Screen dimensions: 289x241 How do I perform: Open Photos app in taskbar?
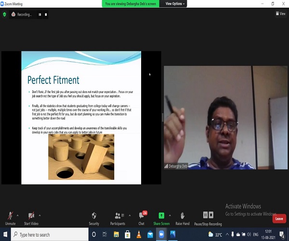pos(173,235)
